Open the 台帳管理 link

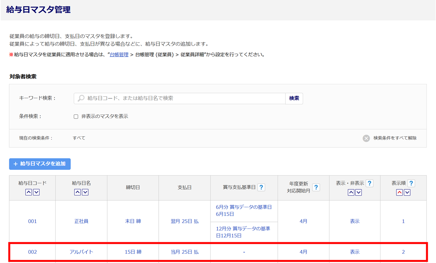point(119,55)
